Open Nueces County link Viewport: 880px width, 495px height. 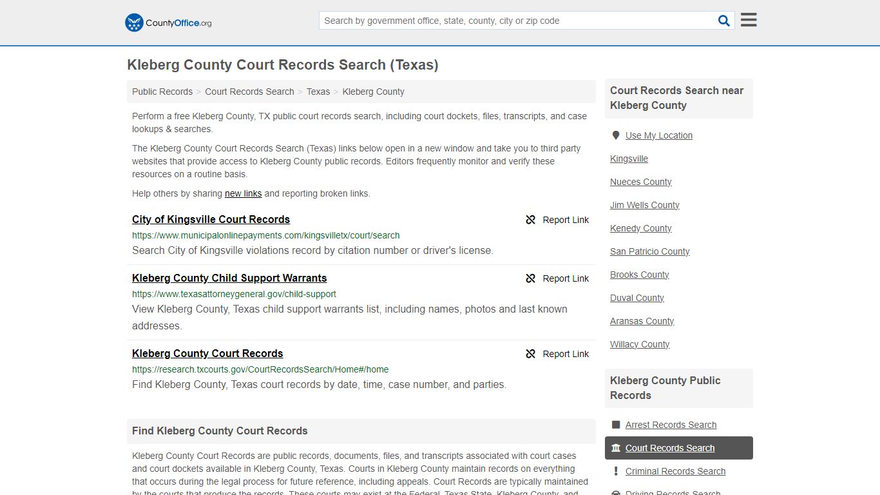[x=640, y=182]
